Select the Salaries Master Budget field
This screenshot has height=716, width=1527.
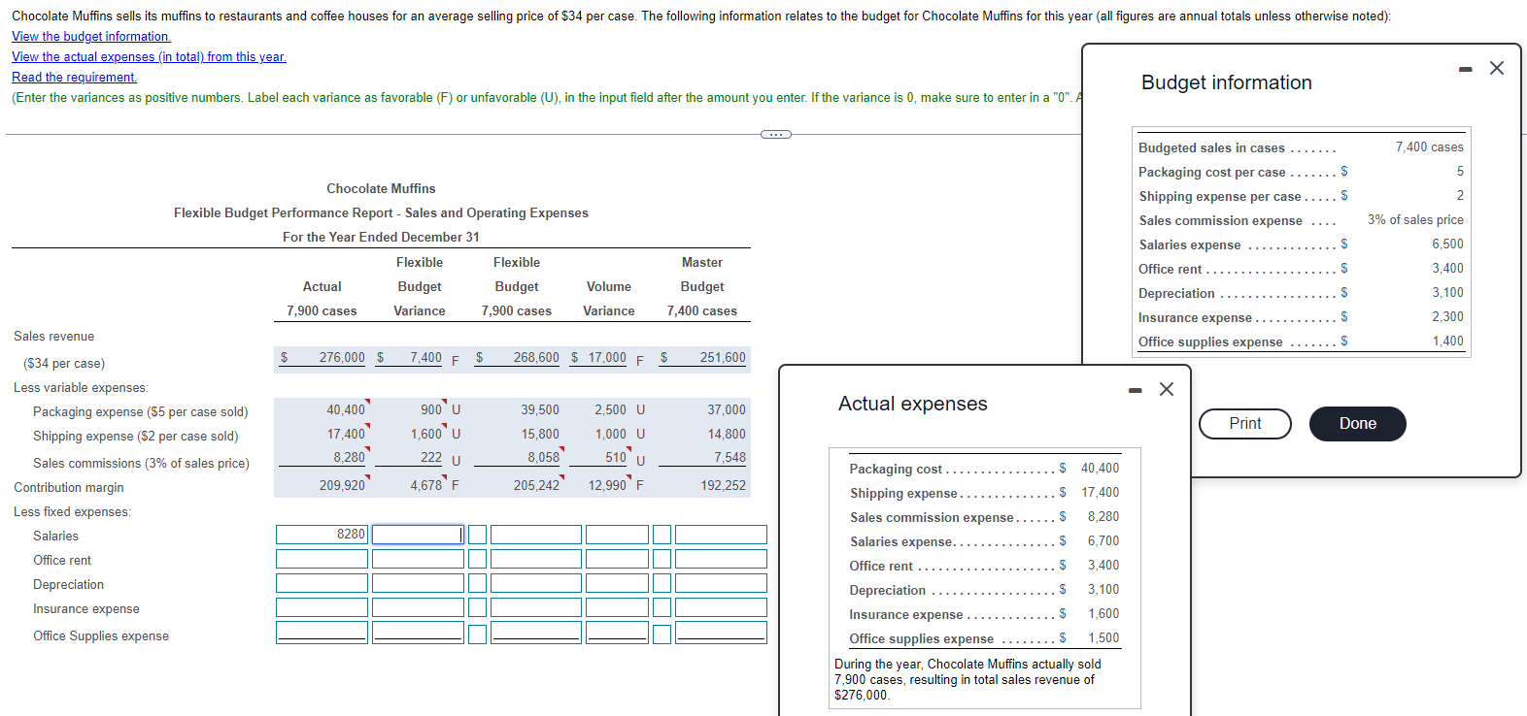(x=721, y=535)
